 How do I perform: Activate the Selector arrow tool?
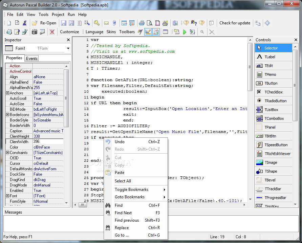pos(274,48)
